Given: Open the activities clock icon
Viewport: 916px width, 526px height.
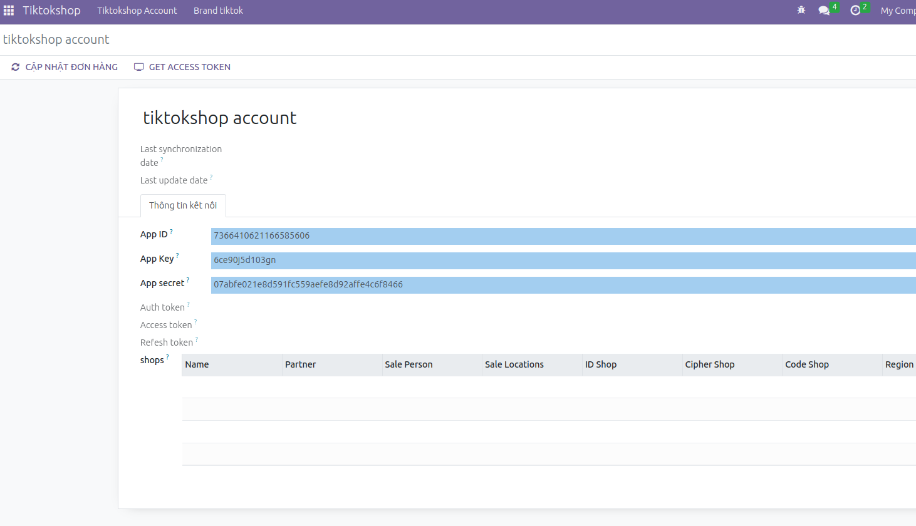Looking at the screenshot, I should tap(855, 11).
